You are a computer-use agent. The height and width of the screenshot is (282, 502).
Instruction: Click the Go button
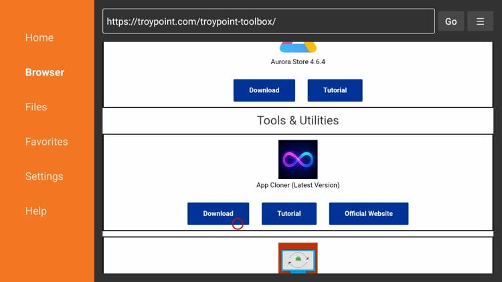pyautogui.click(x=450, y=21)
